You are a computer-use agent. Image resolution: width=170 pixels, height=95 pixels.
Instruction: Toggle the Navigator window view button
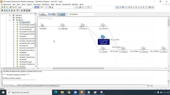click(36, 7)
